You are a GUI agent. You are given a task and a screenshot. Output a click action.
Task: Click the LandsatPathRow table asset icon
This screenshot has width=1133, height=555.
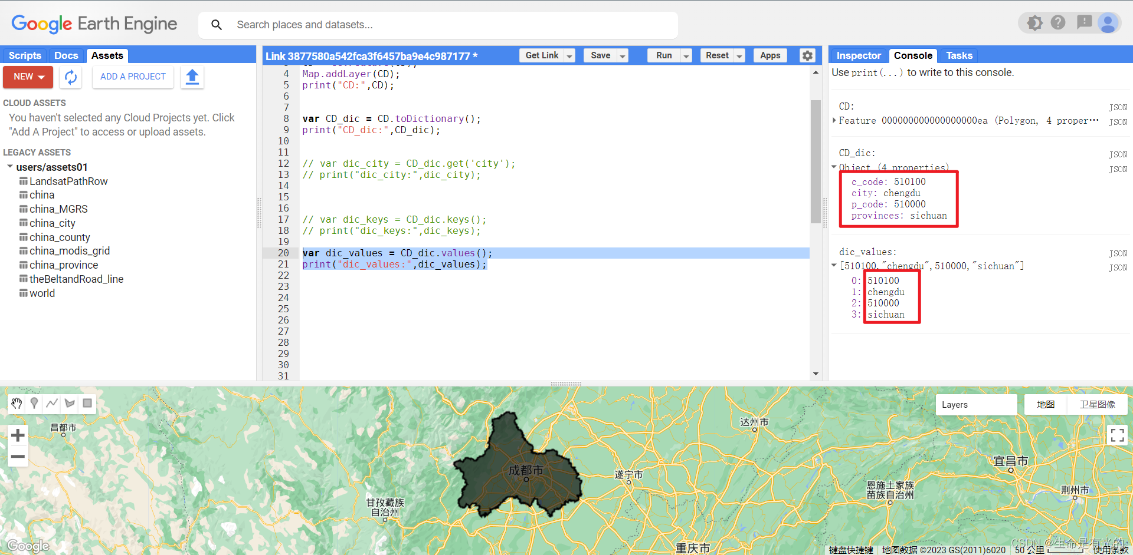(24, 181)
